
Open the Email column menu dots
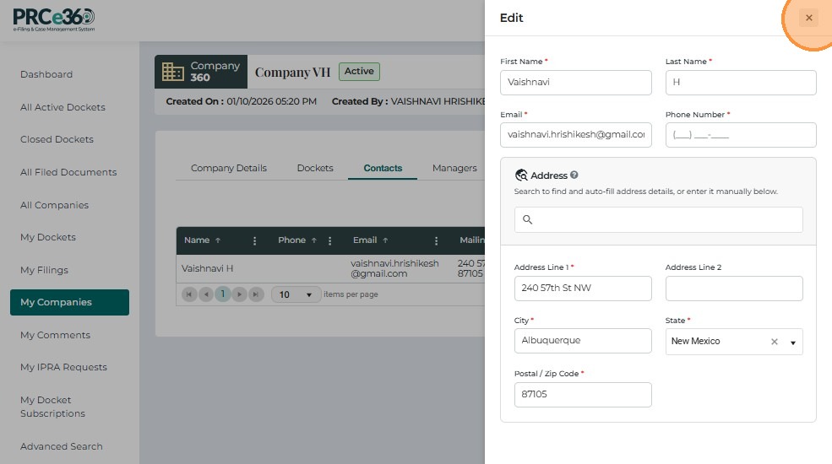pyautogui.click(x=436, y=241)
